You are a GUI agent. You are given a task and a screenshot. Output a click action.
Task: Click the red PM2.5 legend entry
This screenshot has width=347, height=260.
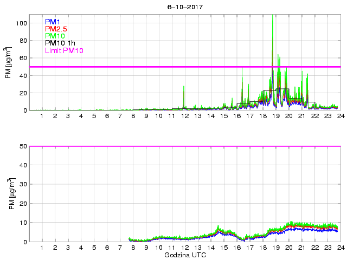(x=56, y=29)
